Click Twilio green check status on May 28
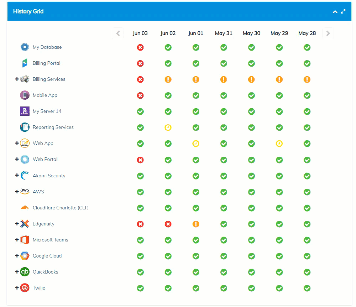 tap(307, 288)
